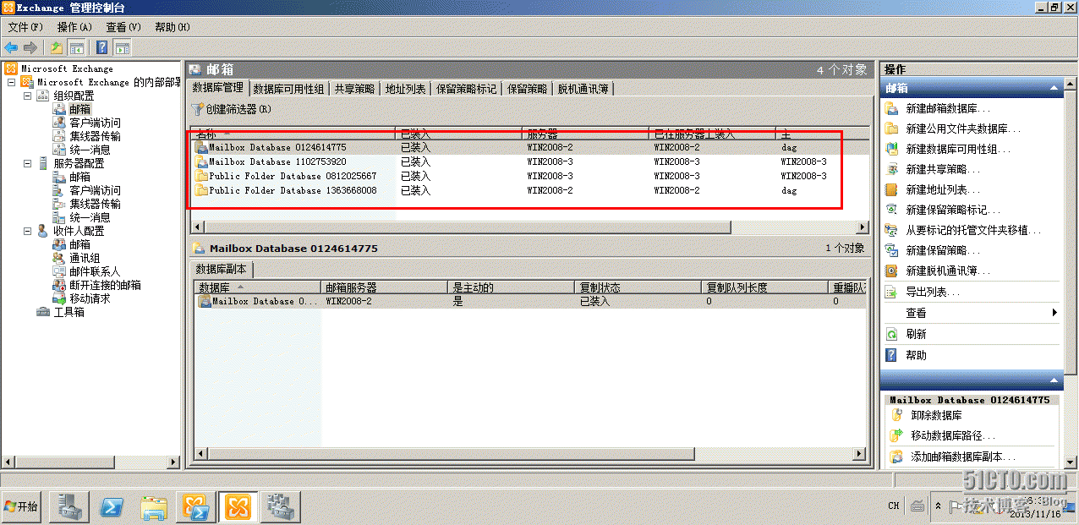
Task: Open the 工具箱 tree node
Action: point(68,312)
